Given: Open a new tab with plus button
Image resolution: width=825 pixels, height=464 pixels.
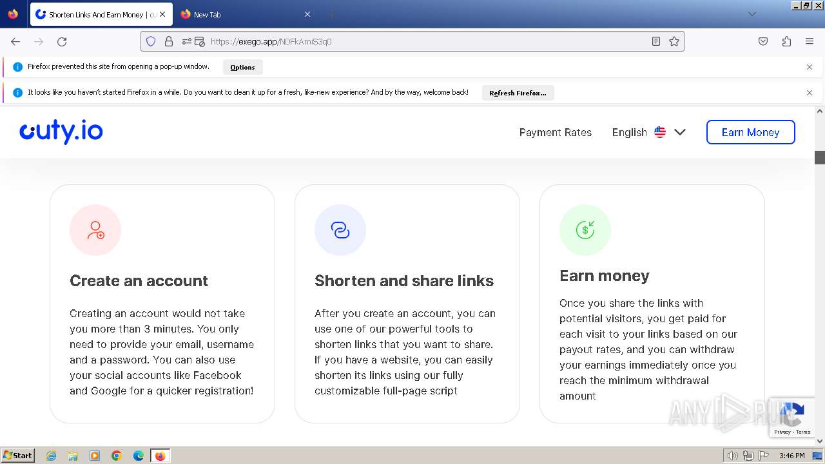Looking at the screenshot, I should [x=331, y=14].
